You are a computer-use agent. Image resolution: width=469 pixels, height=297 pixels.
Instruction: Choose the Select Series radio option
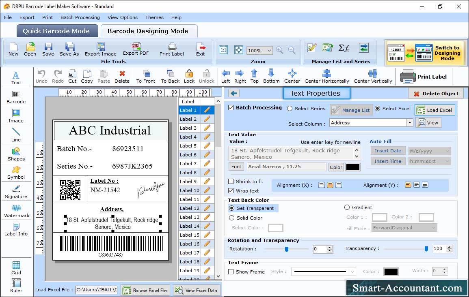coord(290,109)
